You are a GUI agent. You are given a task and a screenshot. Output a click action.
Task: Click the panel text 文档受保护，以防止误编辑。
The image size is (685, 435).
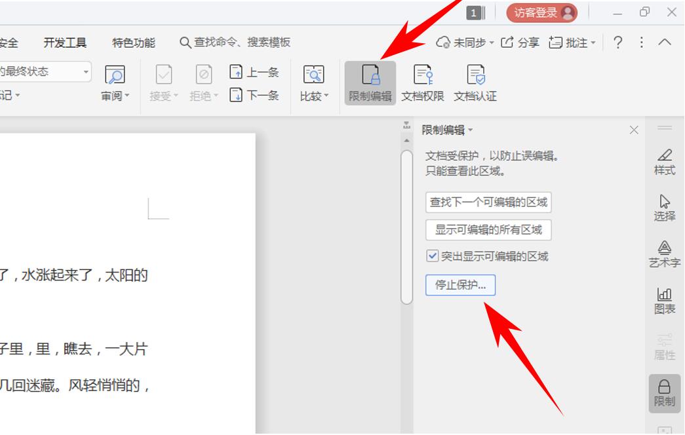492,156
